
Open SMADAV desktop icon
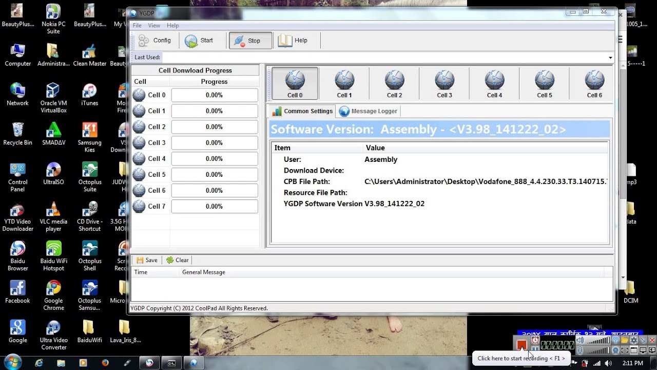tap(53, 134)
